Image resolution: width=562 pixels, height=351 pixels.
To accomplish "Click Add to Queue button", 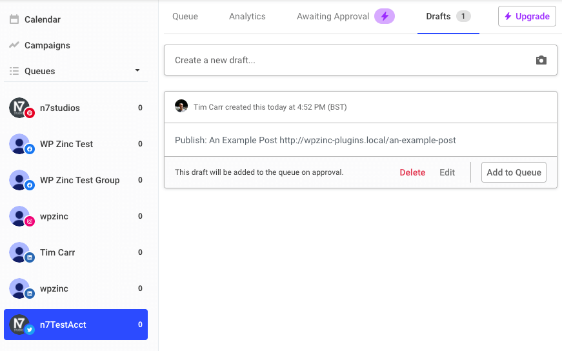I will coord(514,172).
